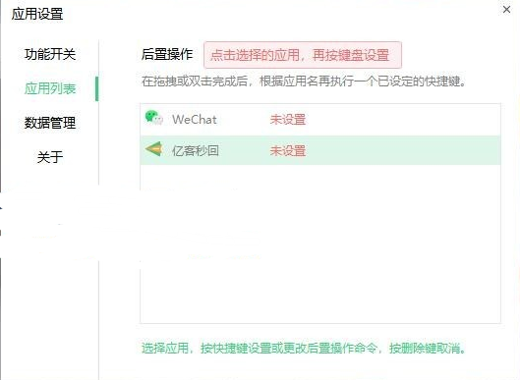Click the WeChat app icon

point(154,117)
